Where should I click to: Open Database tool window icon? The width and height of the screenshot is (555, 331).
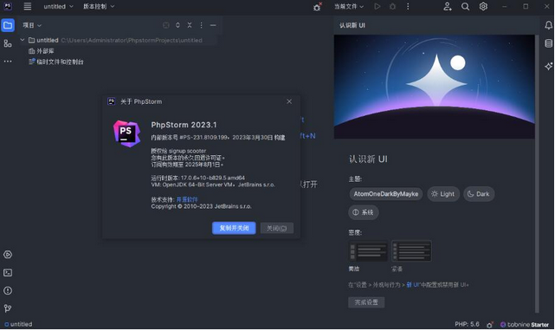548,43
